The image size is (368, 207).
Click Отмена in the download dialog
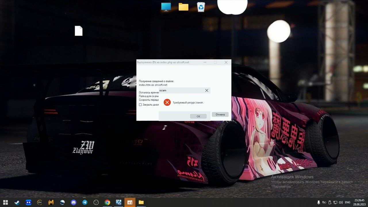[x=220, y=114]
